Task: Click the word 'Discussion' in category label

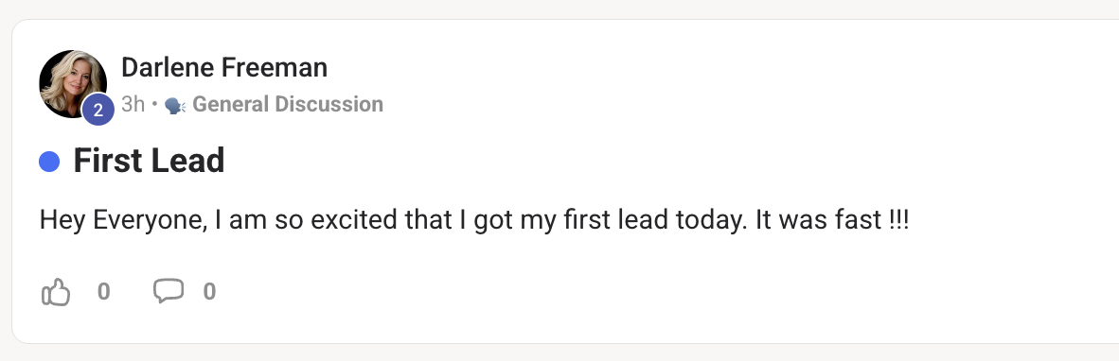Action: tap(329, 105)
